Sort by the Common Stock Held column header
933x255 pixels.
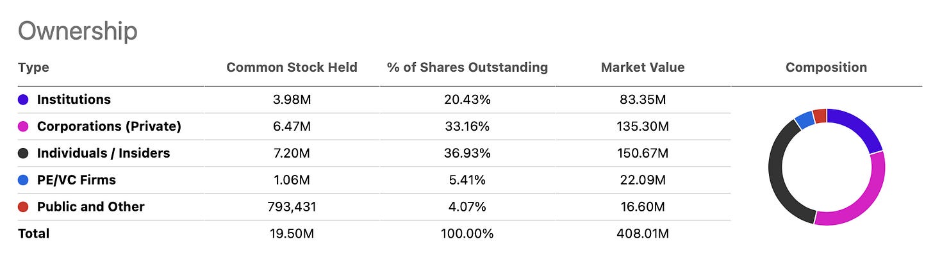[x=292, y=67]
